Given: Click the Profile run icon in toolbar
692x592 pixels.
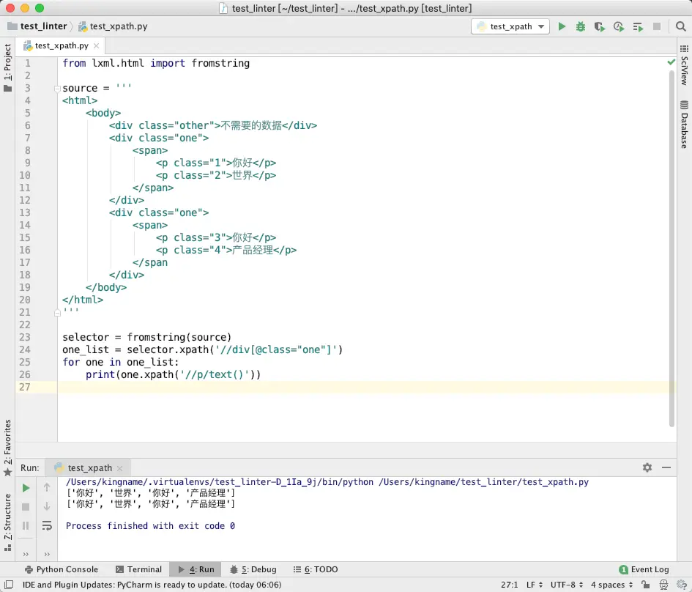Looking at the screenshot, I should tap(619, 26).
